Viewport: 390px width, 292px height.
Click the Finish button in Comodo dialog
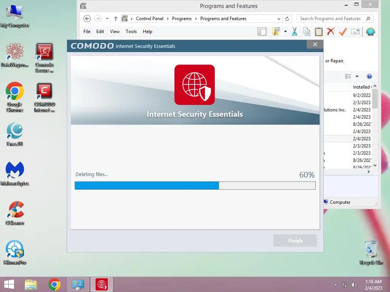pyautogui.click(x=295, y=241)
